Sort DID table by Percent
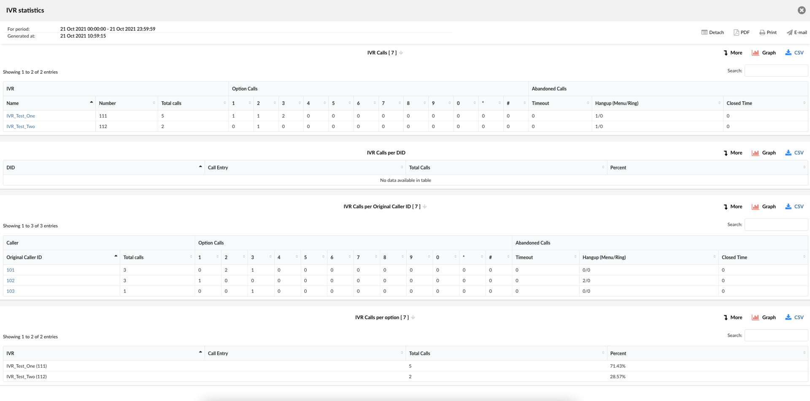Image resolution: width=810 pixels, height=401 pixels. click(707, 168)
